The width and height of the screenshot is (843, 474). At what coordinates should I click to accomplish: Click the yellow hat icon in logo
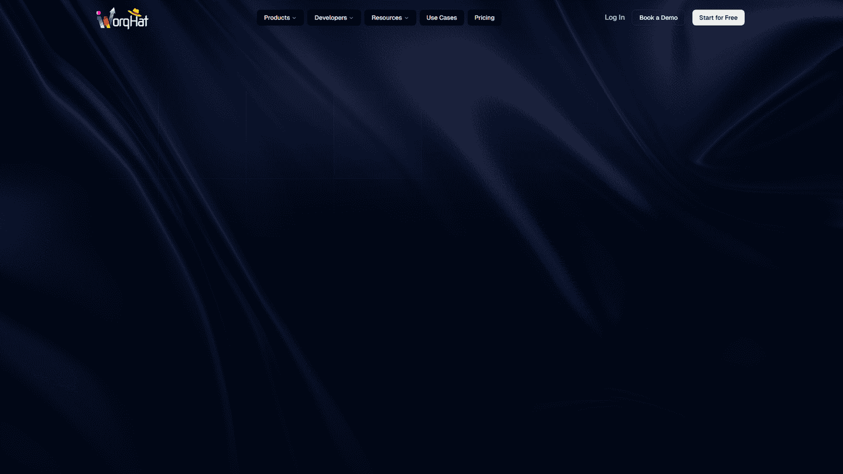pyautogui.click(x=135, y=12)
